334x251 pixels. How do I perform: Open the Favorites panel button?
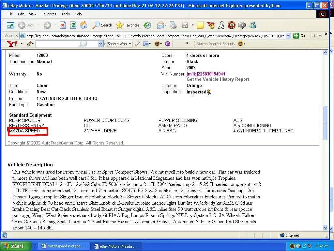point(128,25)
